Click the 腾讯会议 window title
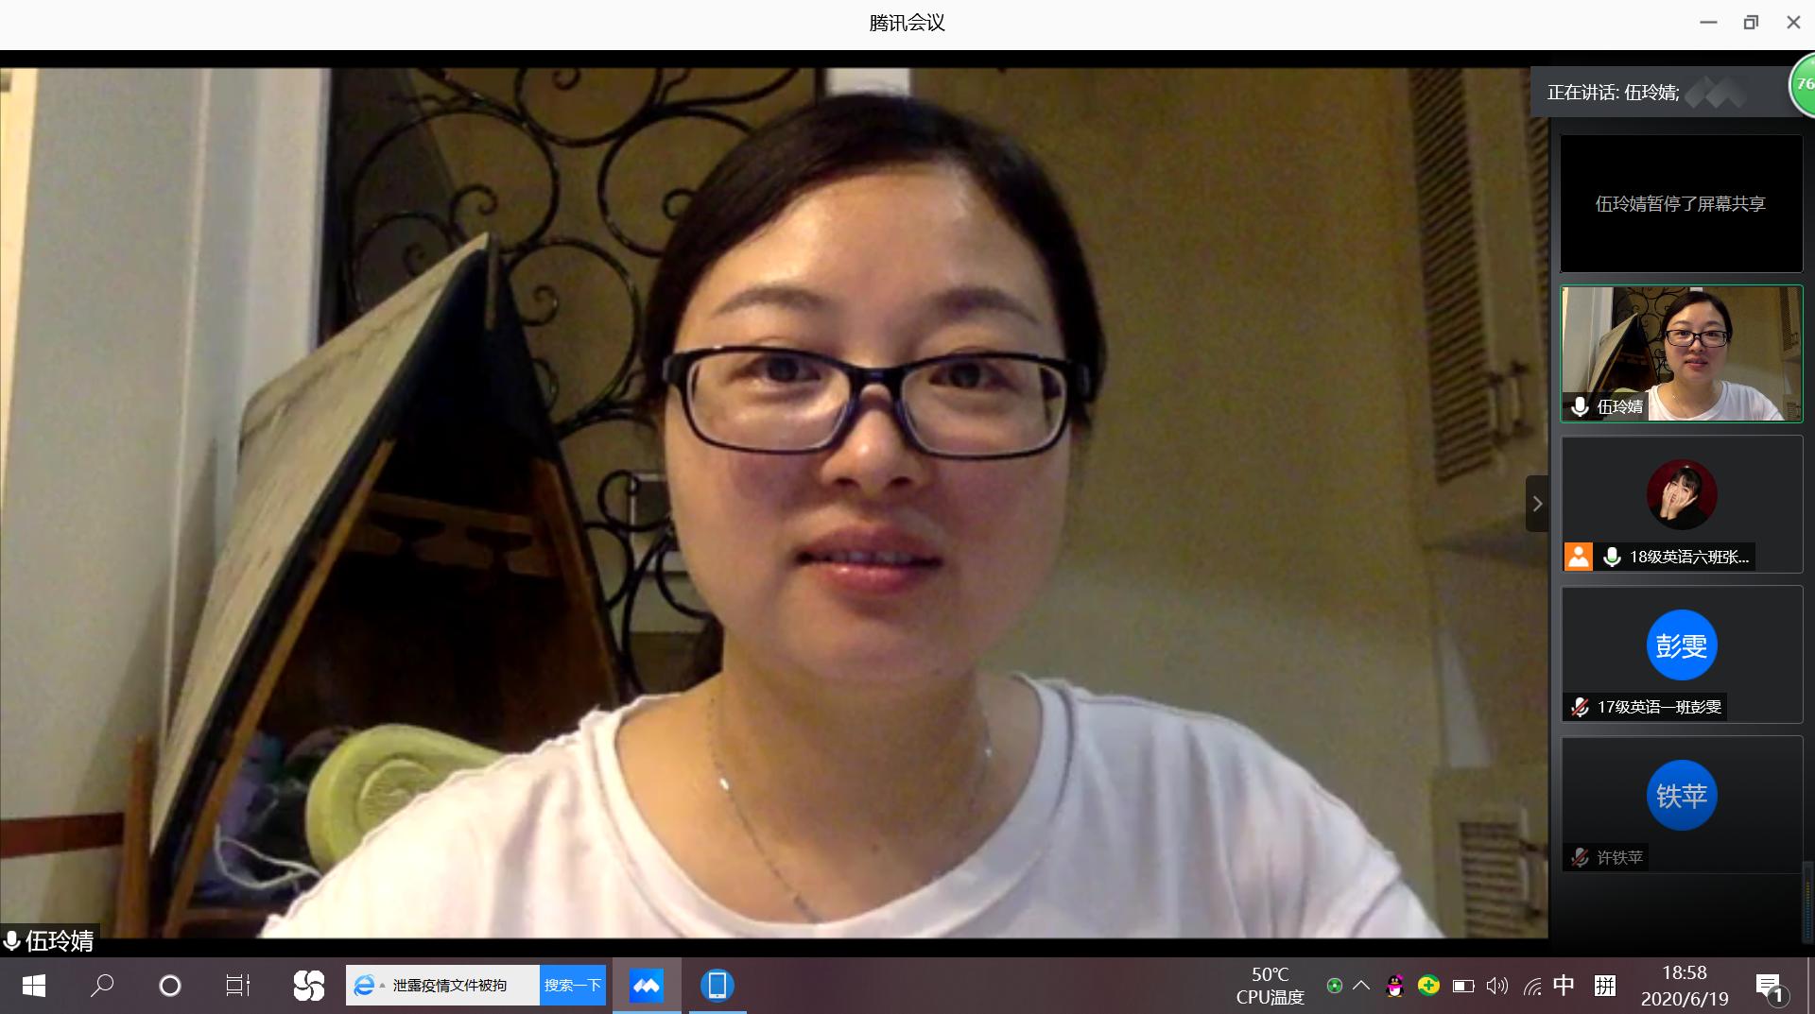This screenshot has height=1014, width=1815. click(907, 23)
